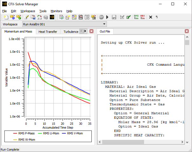Click the Out File scroll down arrow
This screenshot has width=192, height=152.
click(187, 142)
